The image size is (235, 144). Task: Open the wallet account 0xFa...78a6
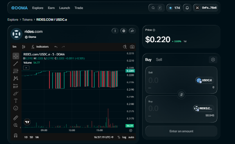[x=206, y=8]
